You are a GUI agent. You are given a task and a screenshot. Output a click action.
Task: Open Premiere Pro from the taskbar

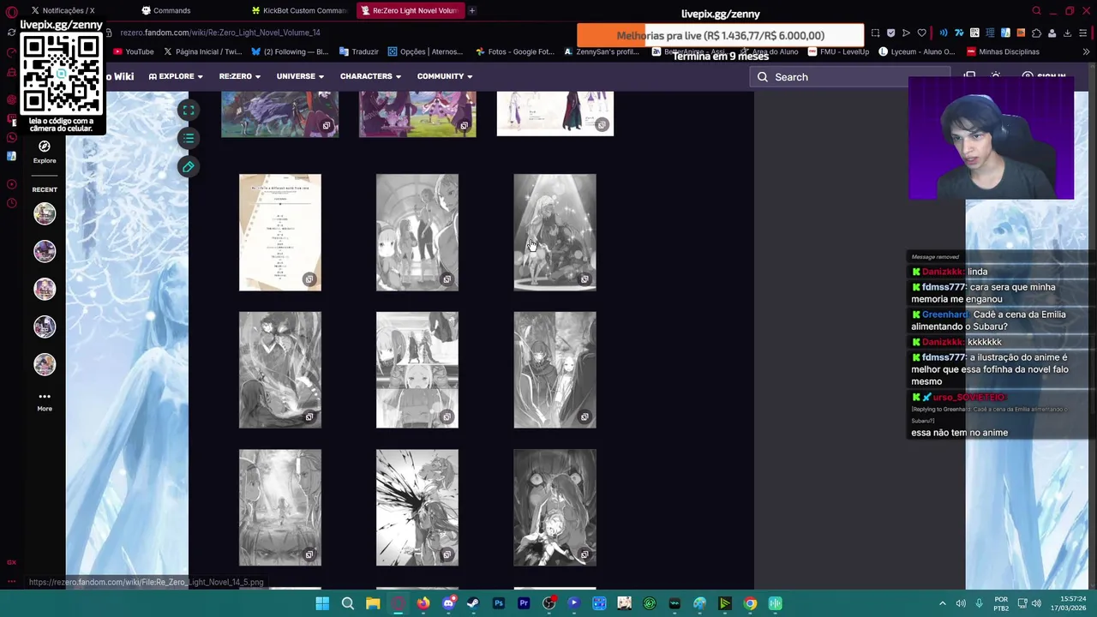(524, 603)
